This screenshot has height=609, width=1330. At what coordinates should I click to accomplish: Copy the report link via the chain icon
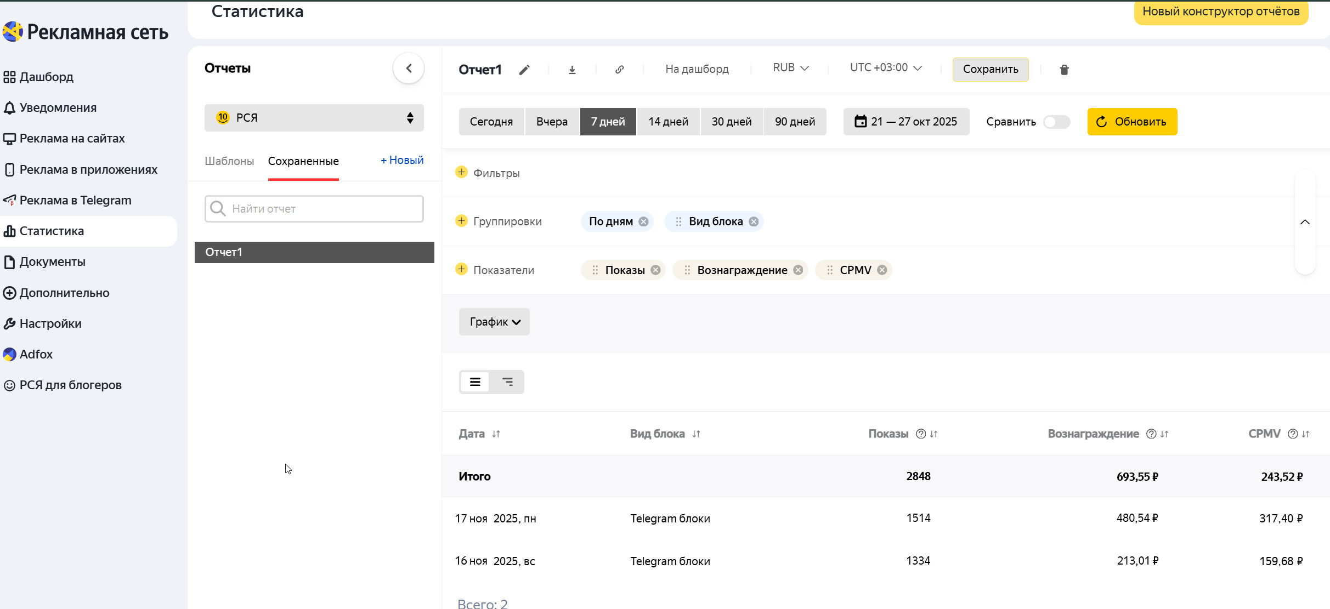point(619,70)
